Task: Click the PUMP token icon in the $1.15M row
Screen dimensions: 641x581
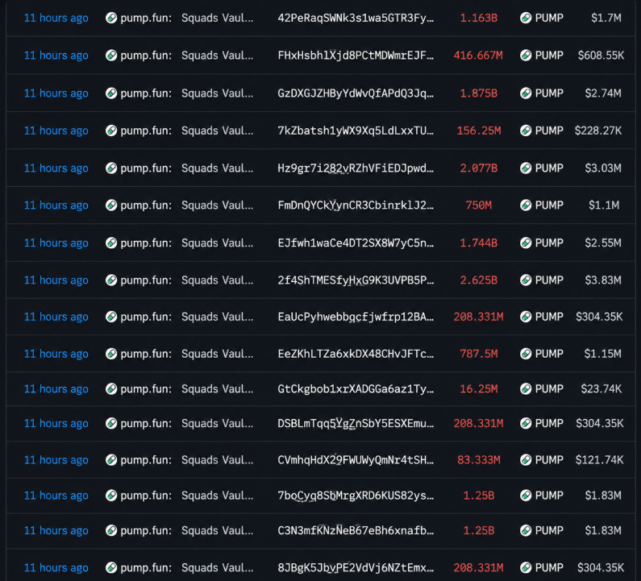Action: point(526,354)
